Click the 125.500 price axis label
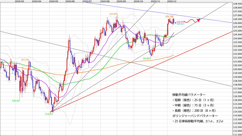 (x=238, y=27)
